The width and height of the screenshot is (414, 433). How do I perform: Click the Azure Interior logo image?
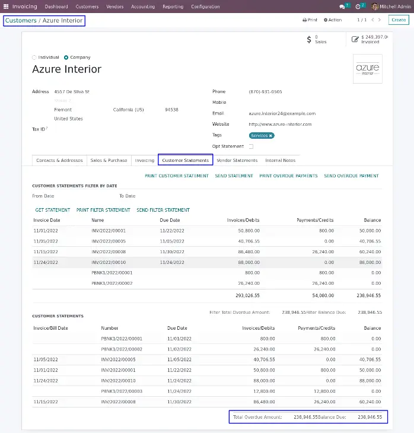[x=368, y=69]
